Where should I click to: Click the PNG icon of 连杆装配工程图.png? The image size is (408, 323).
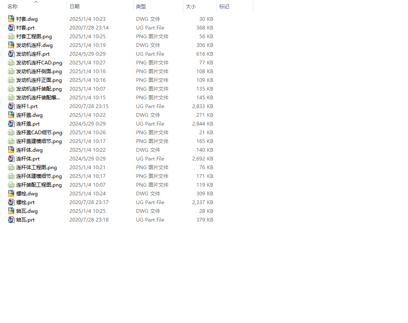point(11,185)
